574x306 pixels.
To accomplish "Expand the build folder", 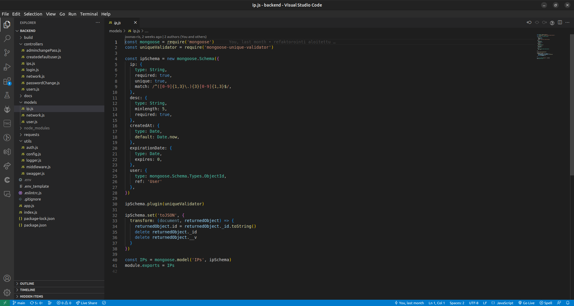I will tap(28, 37).
